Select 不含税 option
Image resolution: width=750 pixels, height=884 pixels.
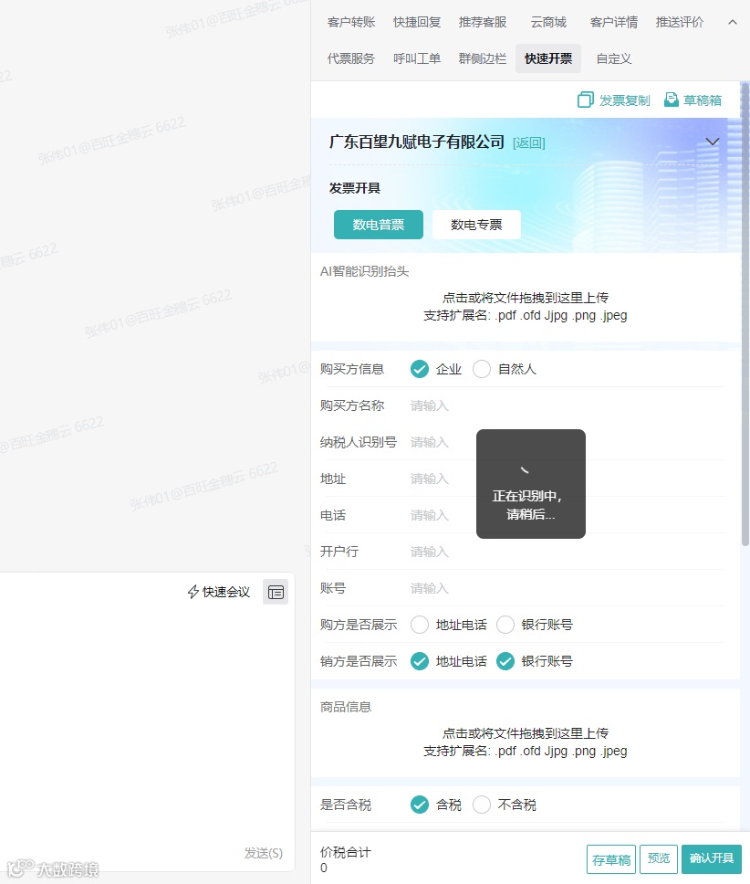point(482,805)
